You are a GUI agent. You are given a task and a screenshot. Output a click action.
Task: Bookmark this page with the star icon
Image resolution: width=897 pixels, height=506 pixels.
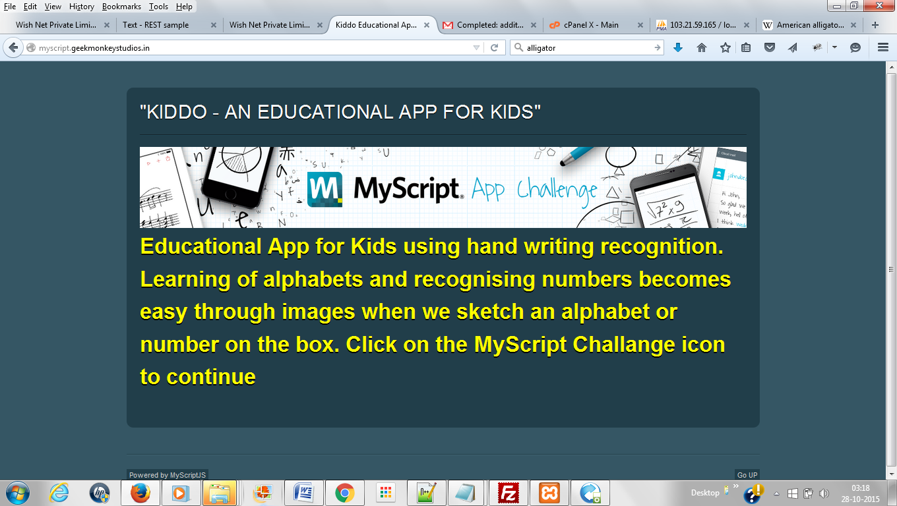726,47
